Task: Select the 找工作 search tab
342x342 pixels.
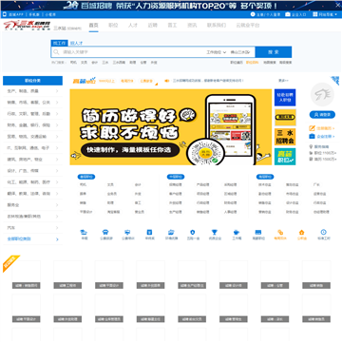Action: 60,43
